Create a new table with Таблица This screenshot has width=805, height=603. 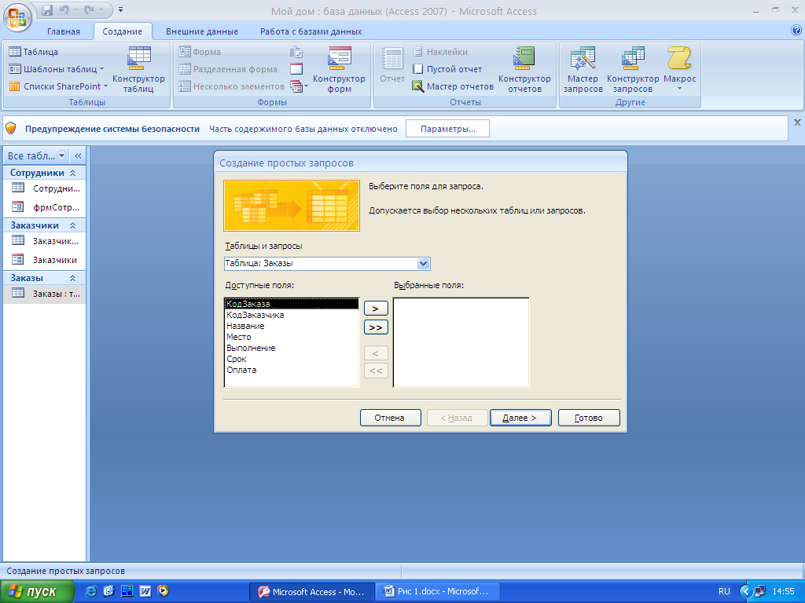click(33, 52)
